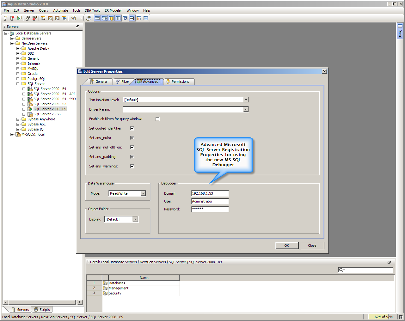Open the Query menu
This screenshot has width=405, height=321.
click(x=44, y=10)
